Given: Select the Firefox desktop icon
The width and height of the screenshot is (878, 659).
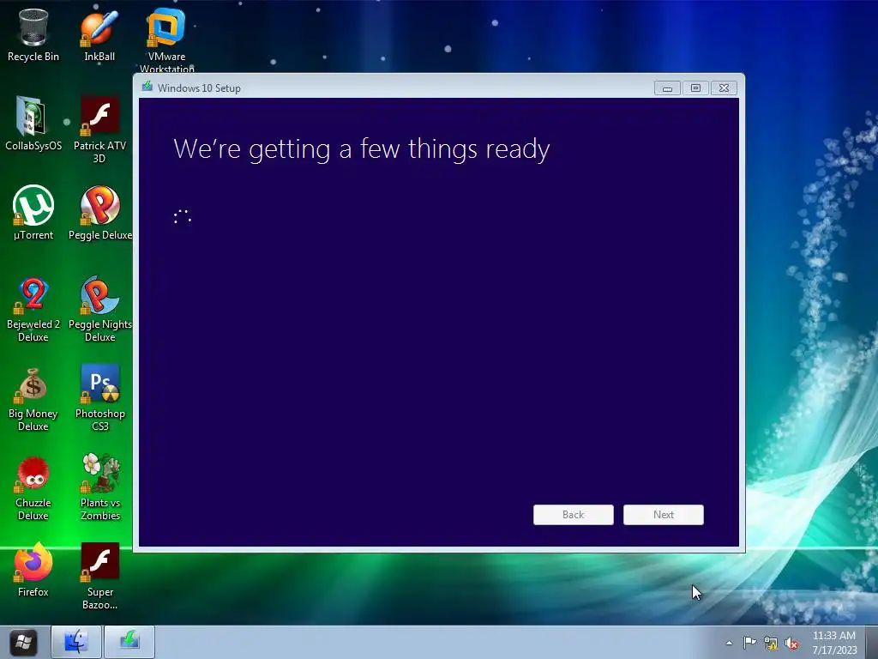Looking at the screenshot, I should (x=33, y=570).
